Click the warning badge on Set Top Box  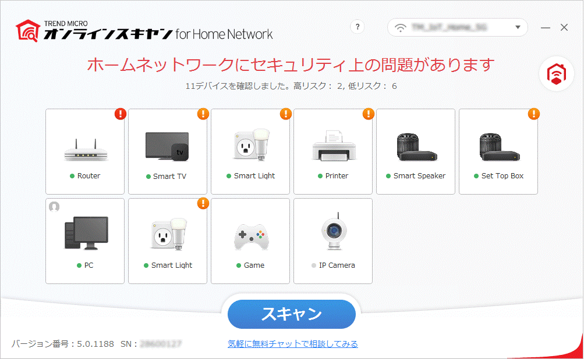click(x=534, y=114)
